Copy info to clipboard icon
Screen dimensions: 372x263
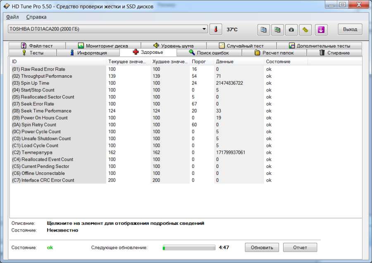264,30
